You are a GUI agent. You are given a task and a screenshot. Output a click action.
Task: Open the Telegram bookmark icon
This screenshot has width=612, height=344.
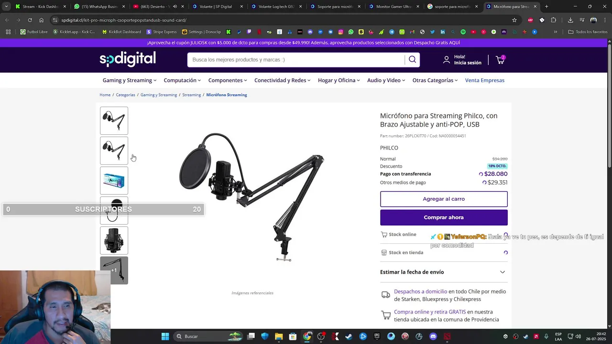click(392, 32)
